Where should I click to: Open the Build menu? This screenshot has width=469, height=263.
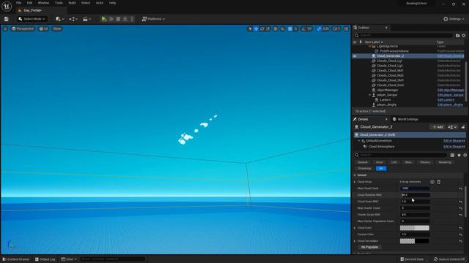[x=72, y=3]
